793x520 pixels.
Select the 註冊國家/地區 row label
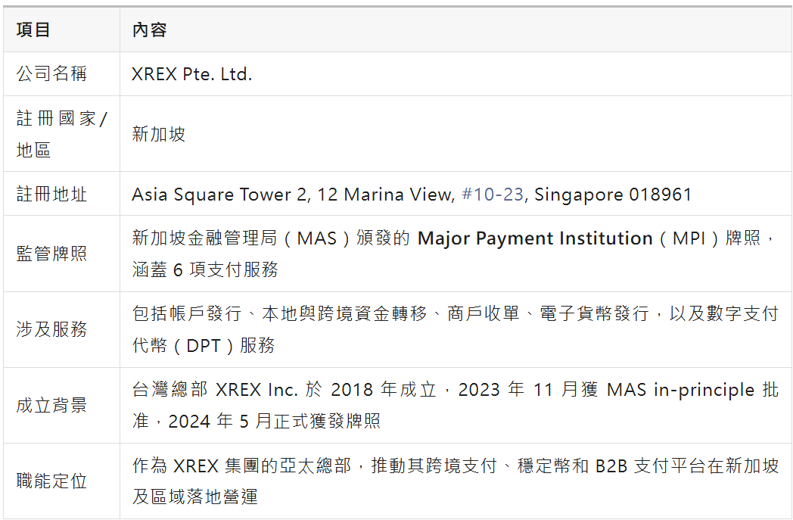[x=61, y=134]
